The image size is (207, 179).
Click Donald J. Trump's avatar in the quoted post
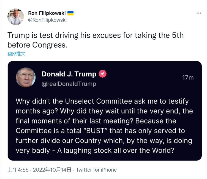pos(26,78)
